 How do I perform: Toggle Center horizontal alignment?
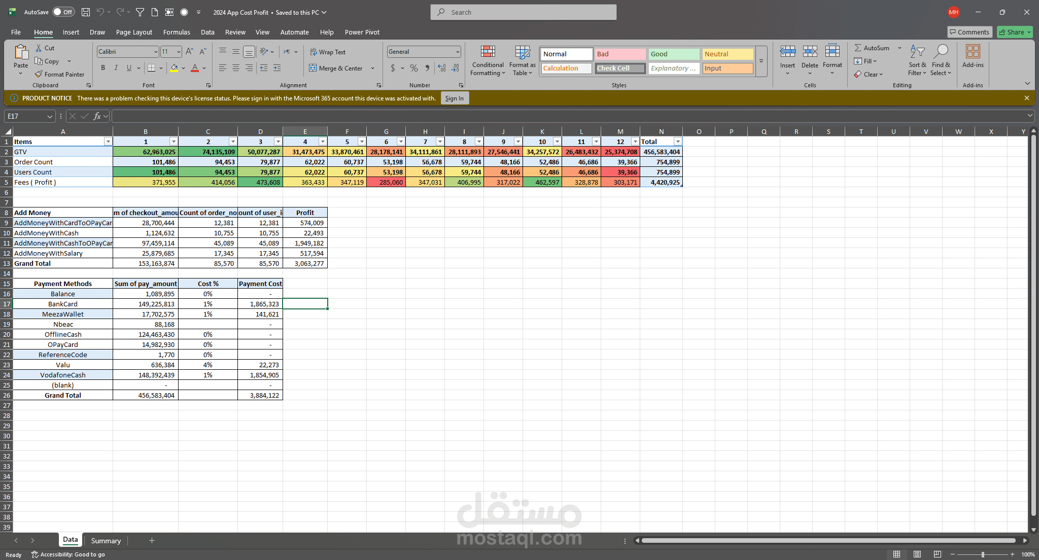tap(236, 67)
